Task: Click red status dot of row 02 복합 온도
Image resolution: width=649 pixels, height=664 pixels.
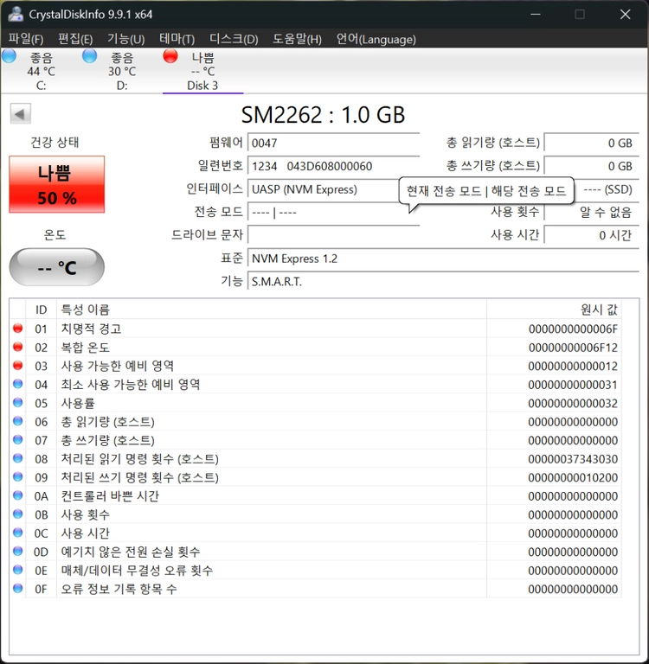Action: pyautogui.click(x=18, y=347)
